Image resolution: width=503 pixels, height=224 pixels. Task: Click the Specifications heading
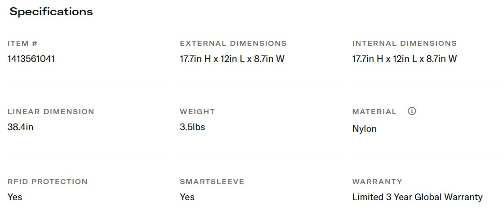[51, 12]
